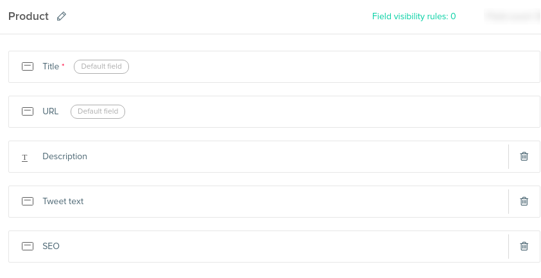This screenshot has height=278, width=541.
Task: Select the SEO field label
Action: [x=51, y=246]
